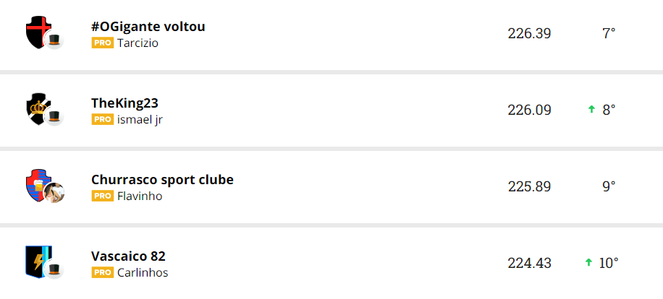Click the green up arrow beside 10°
663x299 pixels.
[x=588, y=262]
